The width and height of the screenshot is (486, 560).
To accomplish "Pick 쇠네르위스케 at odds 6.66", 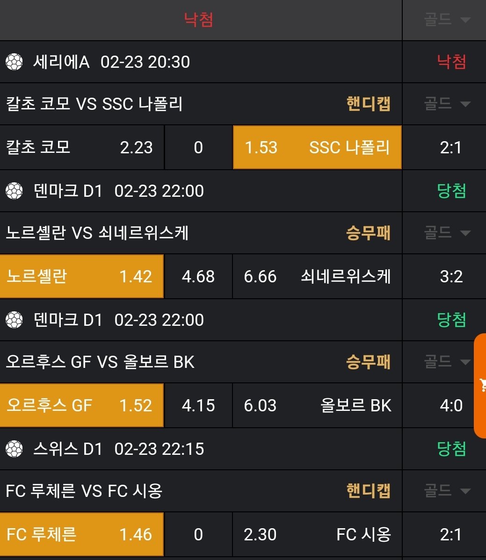I will click(x=317, y=276).
